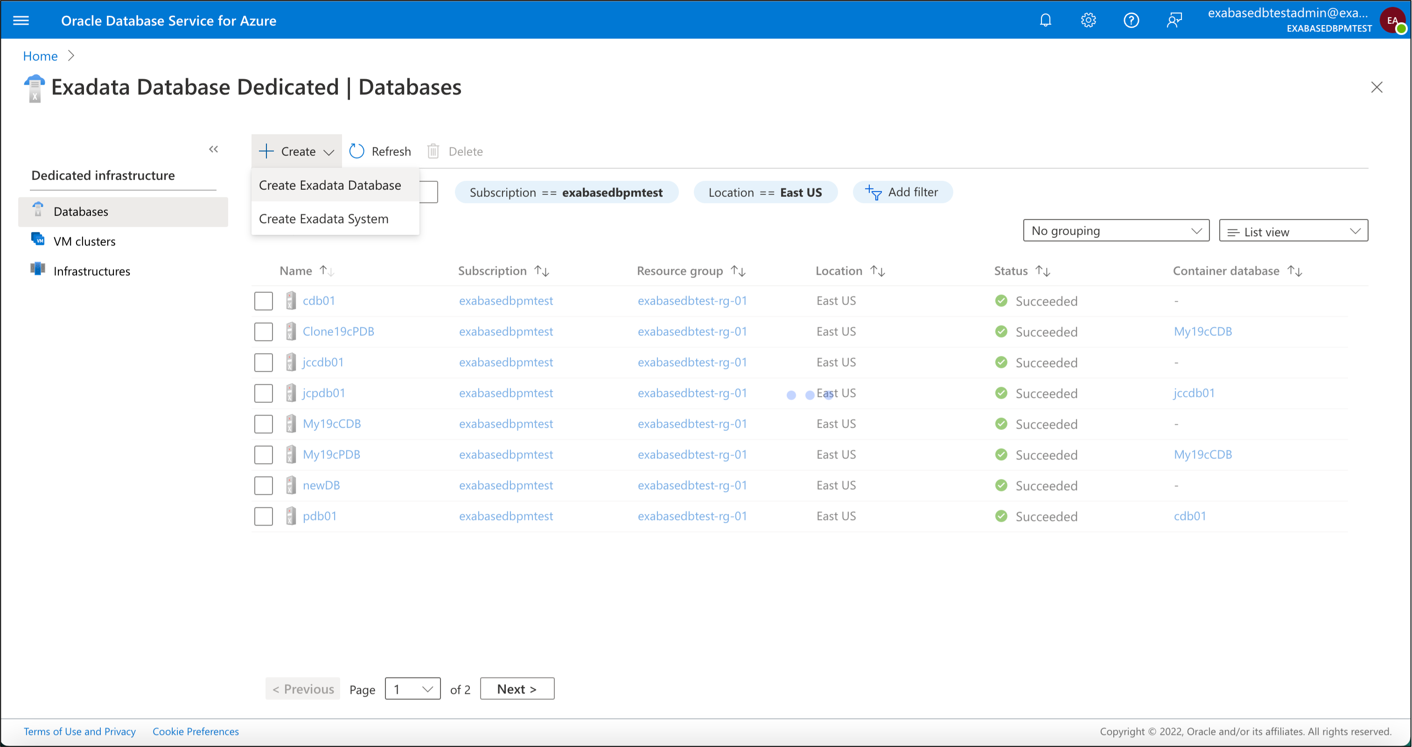Check the My19cPDB row checkbox
The height and width of the screenshot is (747, 1412).
pyautogui.click(x=264, y=455)
